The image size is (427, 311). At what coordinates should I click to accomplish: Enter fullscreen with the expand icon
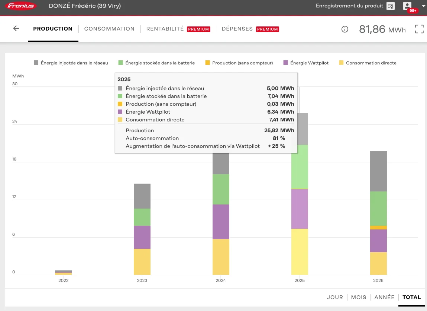(419, 29)
